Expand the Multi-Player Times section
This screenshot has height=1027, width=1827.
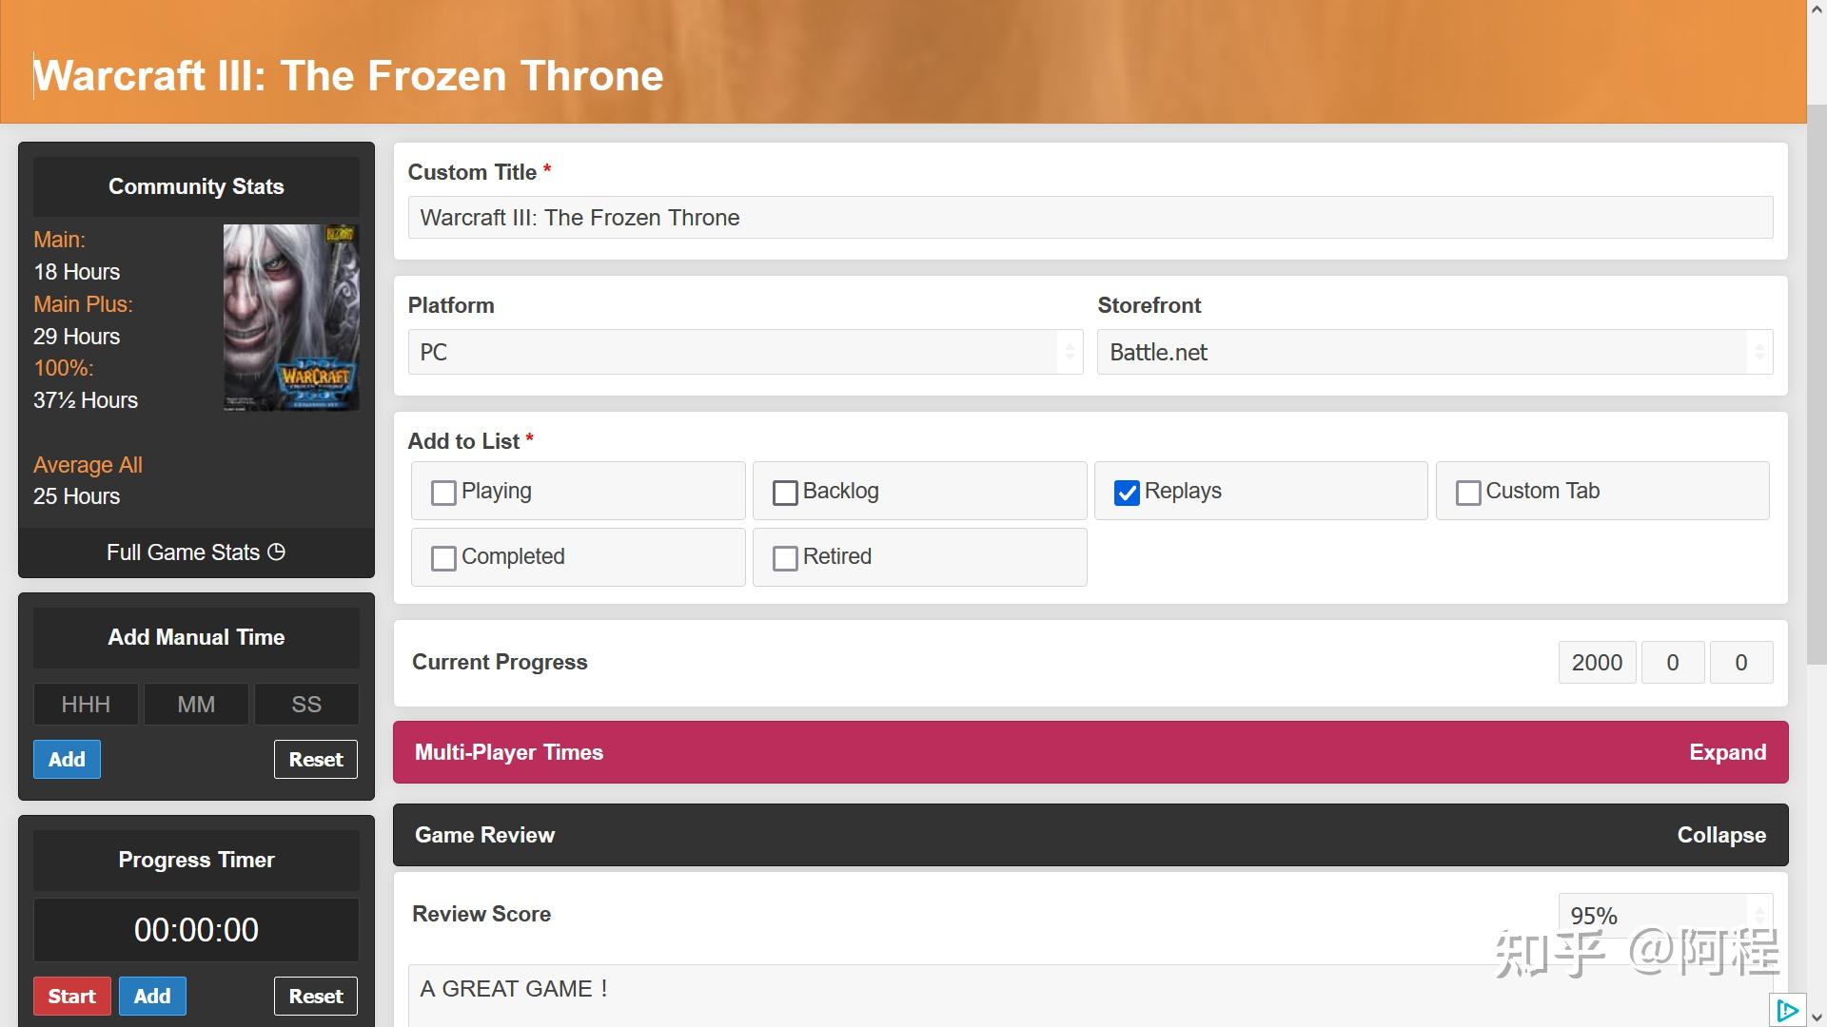tap(1727, 752)
